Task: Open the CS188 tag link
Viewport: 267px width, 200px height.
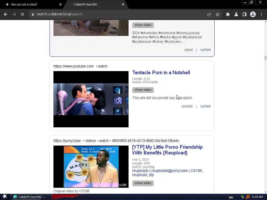Action: point(196,171)
